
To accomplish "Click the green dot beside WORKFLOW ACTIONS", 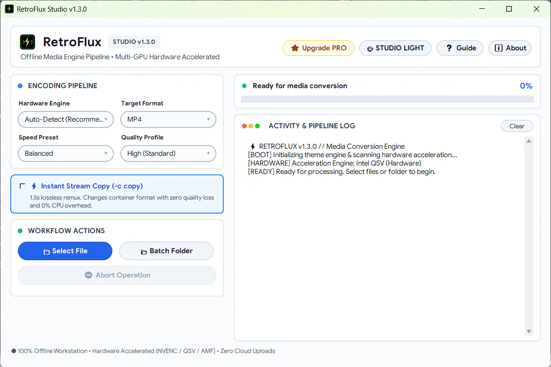I will point(20,231).
